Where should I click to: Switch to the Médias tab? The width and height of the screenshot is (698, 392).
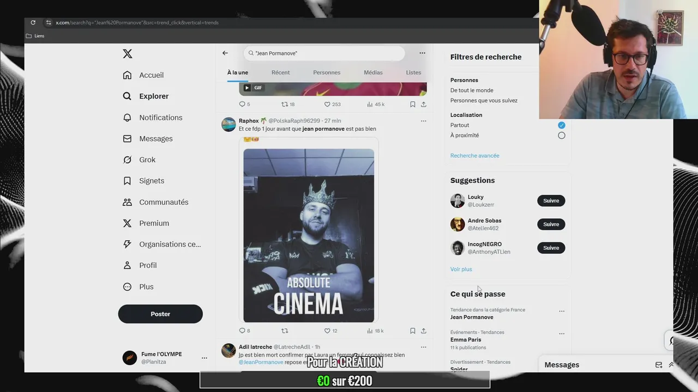tap(373, 72)
